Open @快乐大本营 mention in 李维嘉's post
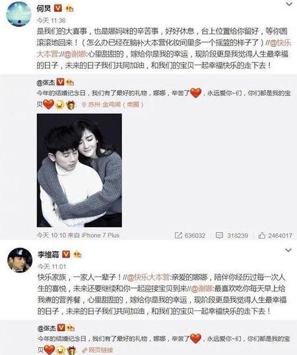The image size is (297, 355). pyautogui.click(x=148, y=277)
